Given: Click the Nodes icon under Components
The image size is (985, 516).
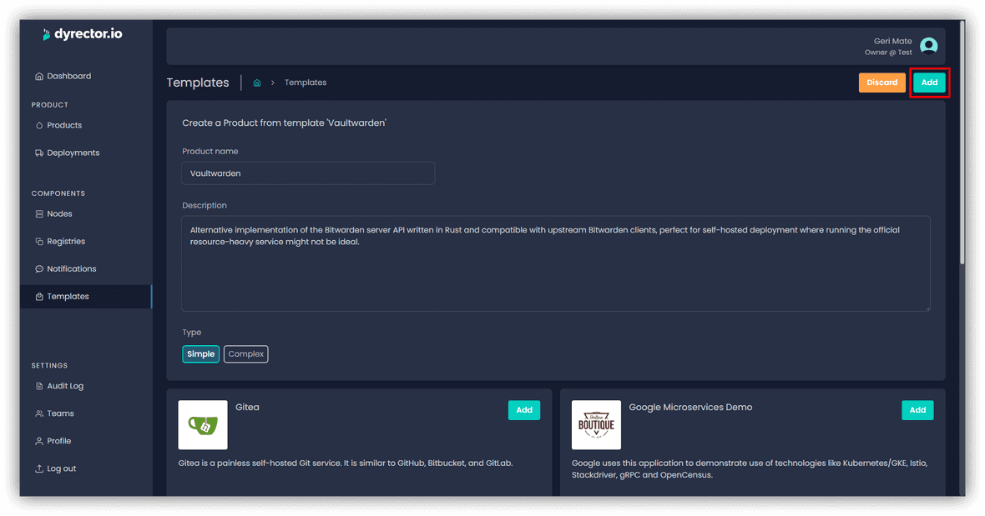Looking at the screenshot, I should [38, 213].
